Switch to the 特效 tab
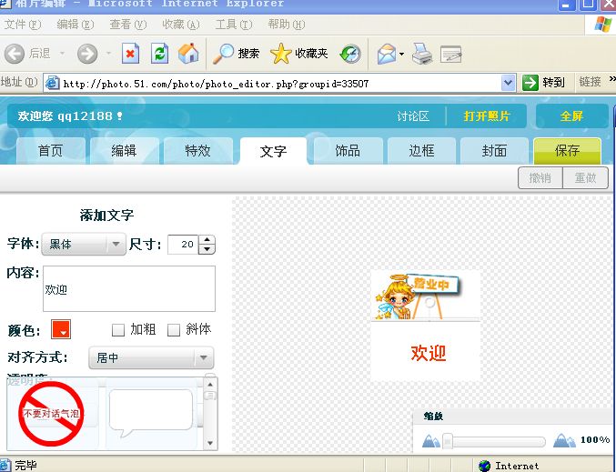Screen dimensions: 616x472 tap(198, 151)
